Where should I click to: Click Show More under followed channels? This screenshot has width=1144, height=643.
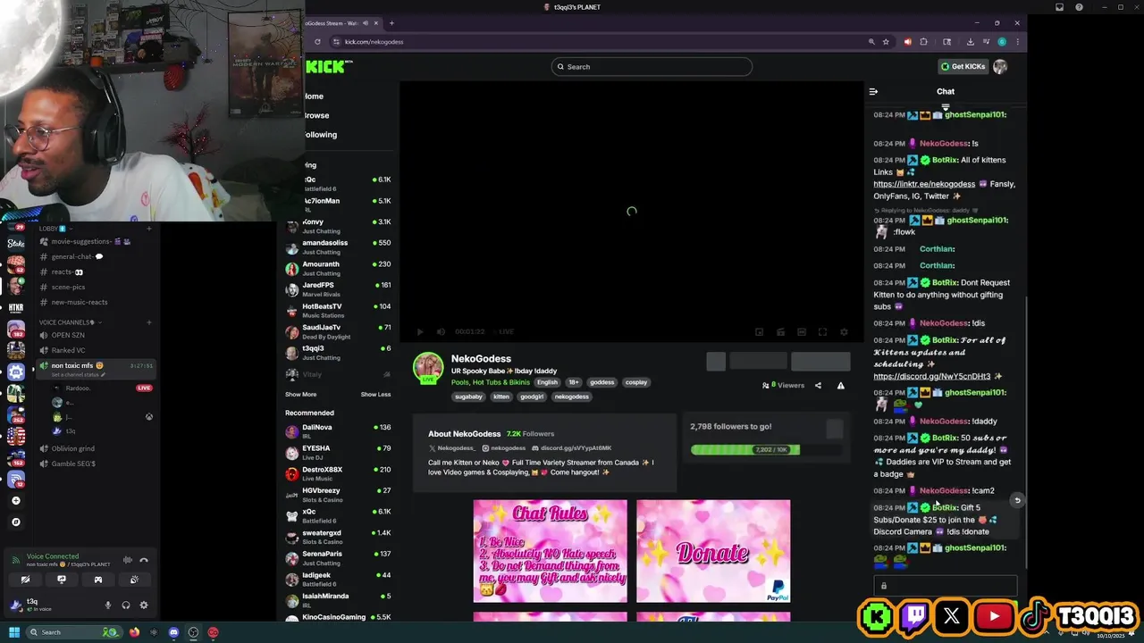(300, 394)
